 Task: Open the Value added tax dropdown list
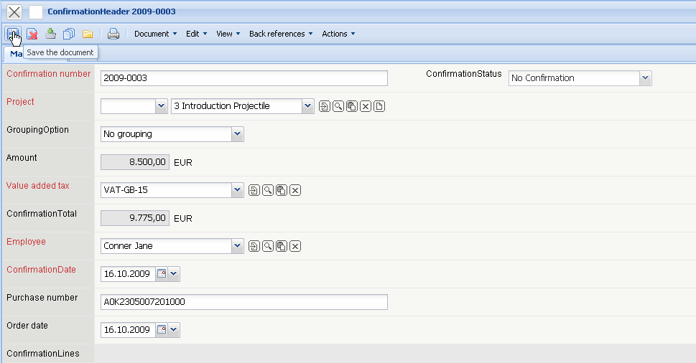point(238,190)
